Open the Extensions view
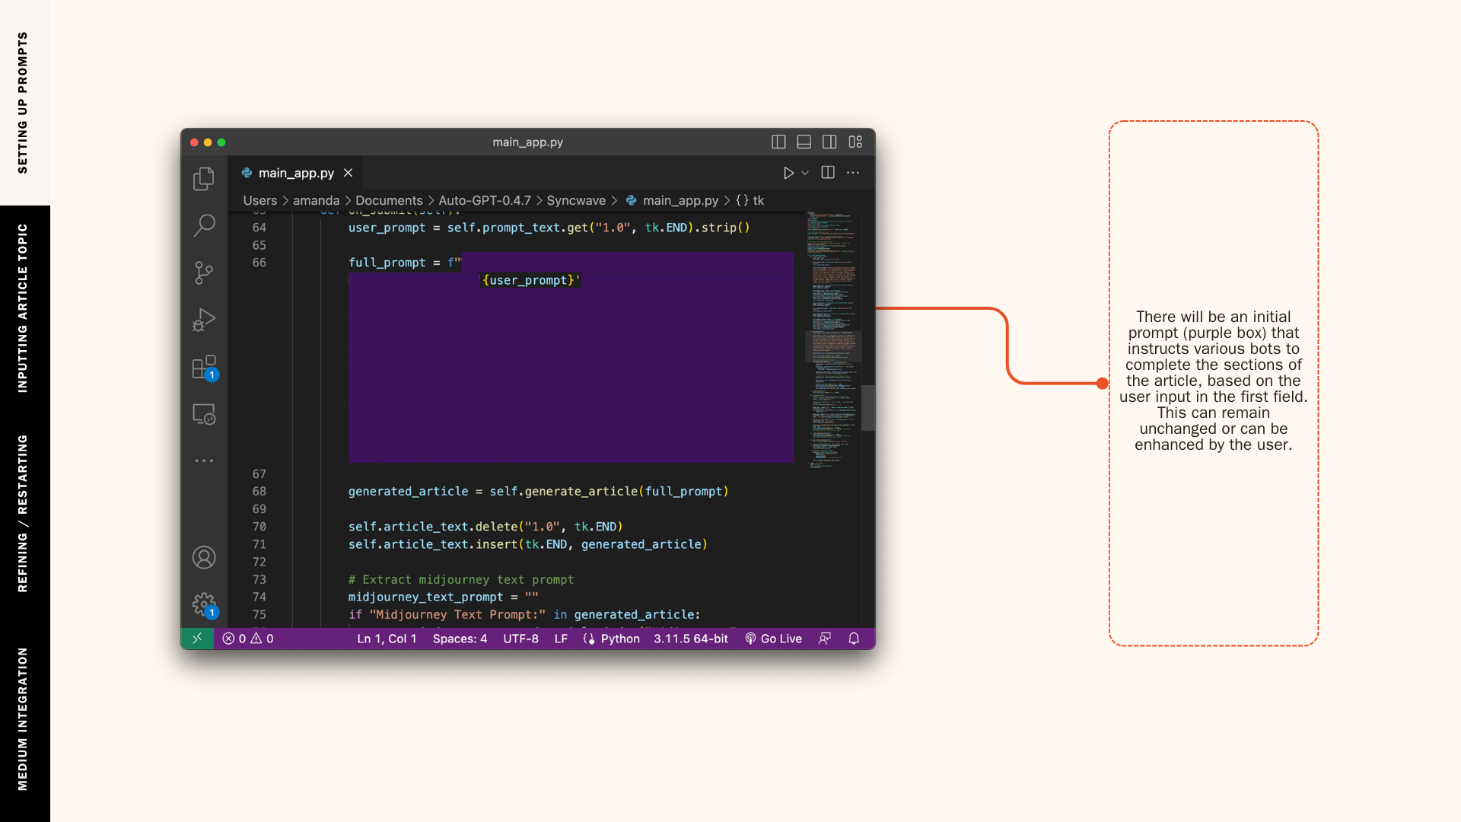Viewport: 1461px width, 822px height. pos(203,367)
